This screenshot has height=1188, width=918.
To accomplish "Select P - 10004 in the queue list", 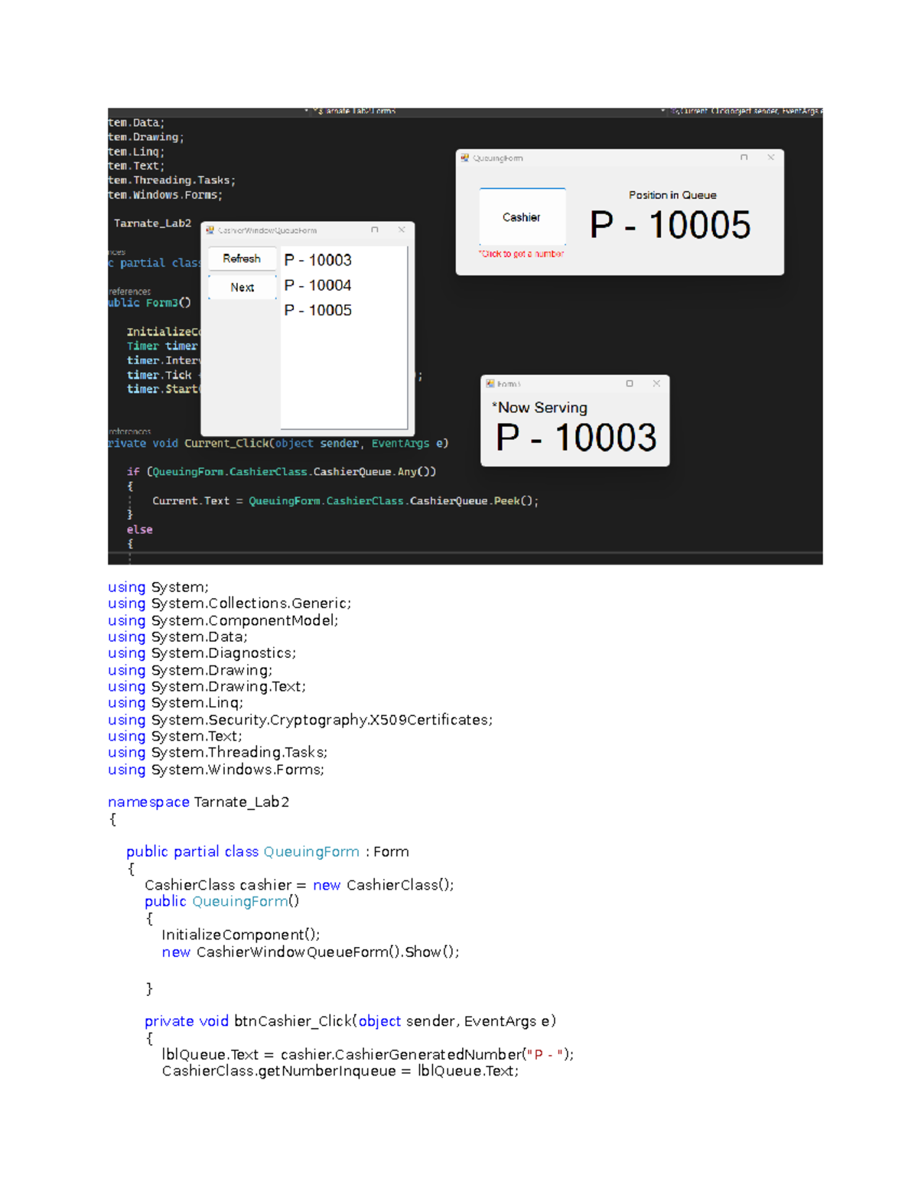I will point(317,285).
